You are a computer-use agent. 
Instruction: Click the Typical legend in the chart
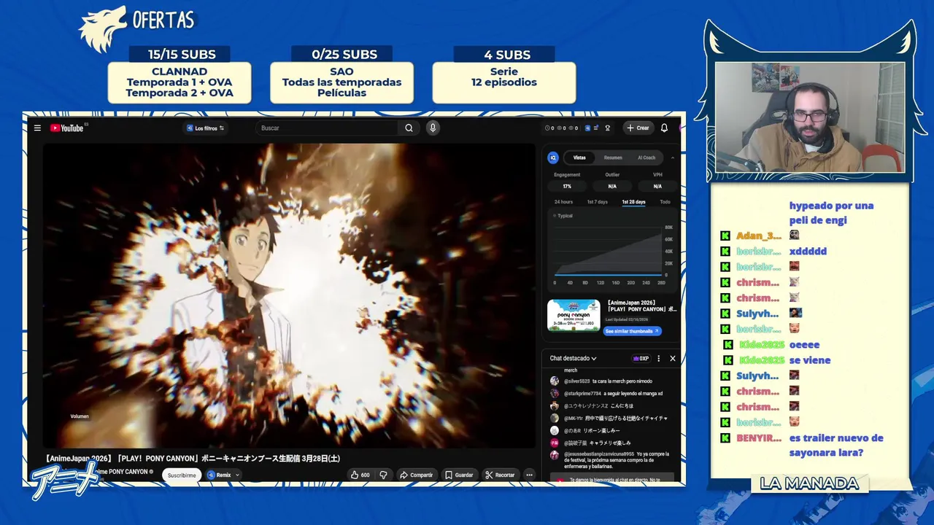(x=563, y=216)
